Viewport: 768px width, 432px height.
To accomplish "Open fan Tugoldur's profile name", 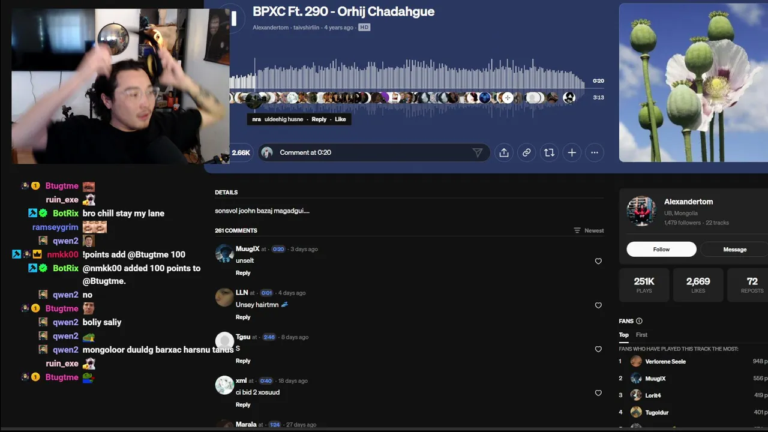I will coord(657,412).
